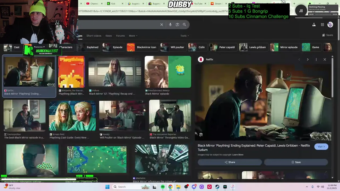
Task: Start a voice search with the microphone
Action: click(170, 25)
